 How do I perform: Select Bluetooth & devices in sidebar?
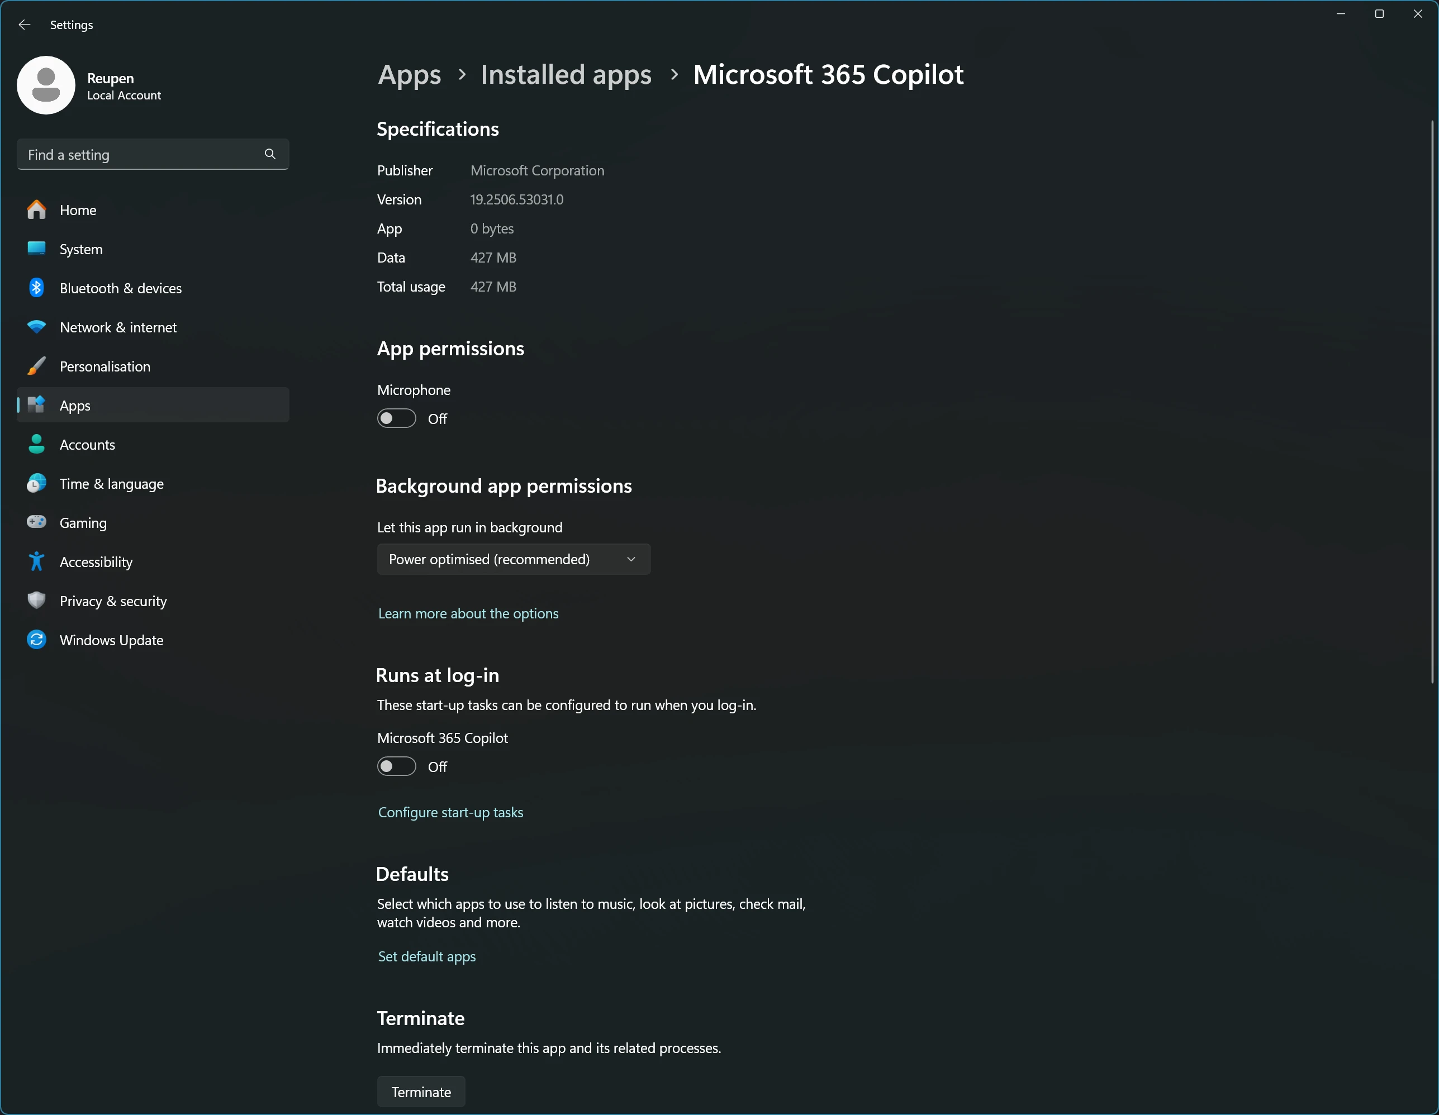[120, 288]
